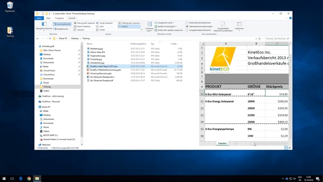
Task: Enable the Elementkontrollkästchen checkbox
Action: [187, 23]
